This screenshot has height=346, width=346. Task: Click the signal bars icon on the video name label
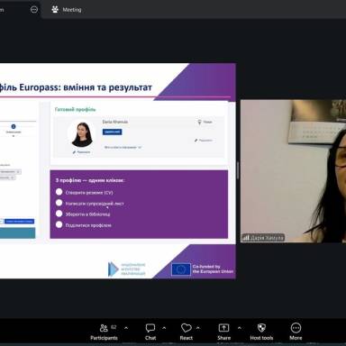coord(246,238)
